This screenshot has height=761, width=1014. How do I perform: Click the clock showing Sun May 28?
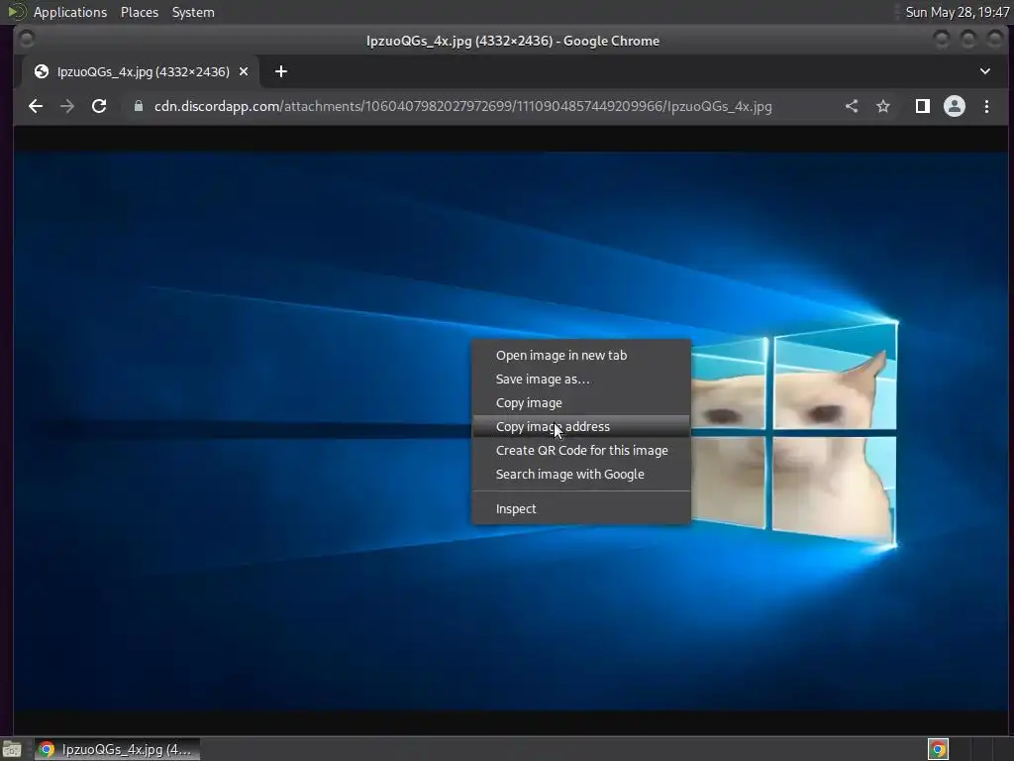coord(958,12)
